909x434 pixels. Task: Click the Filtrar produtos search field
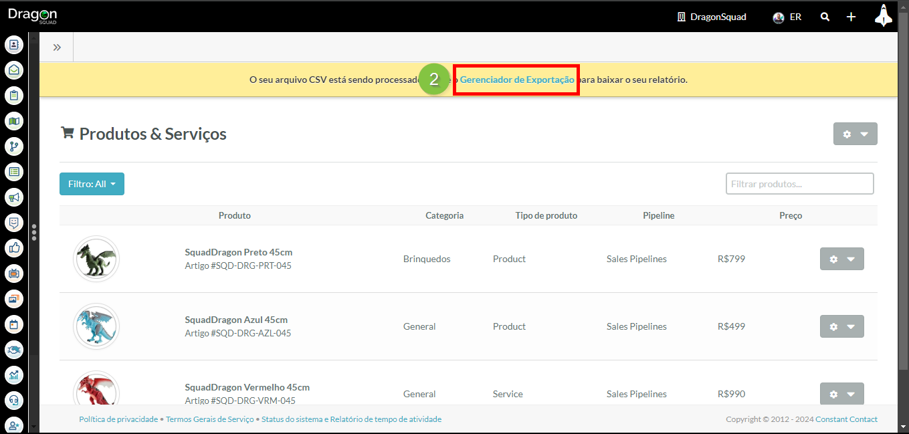(799, 183)
